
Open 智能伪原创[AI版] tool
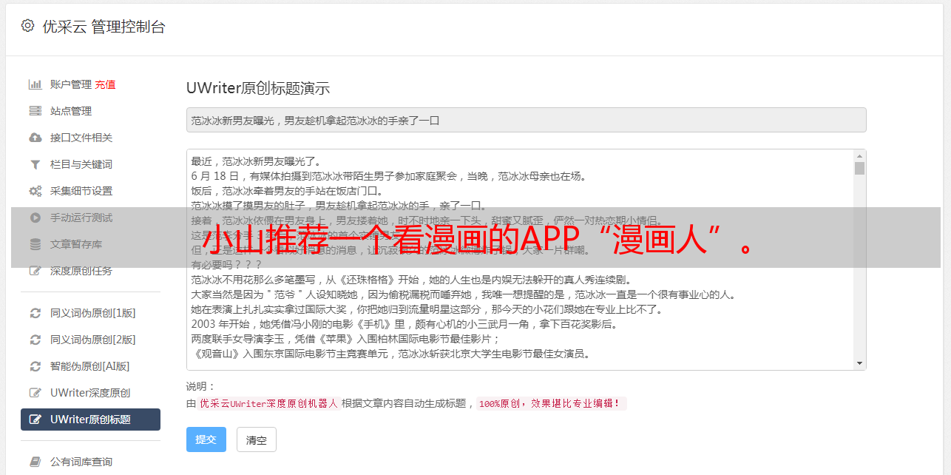click(x=90, y=366)
